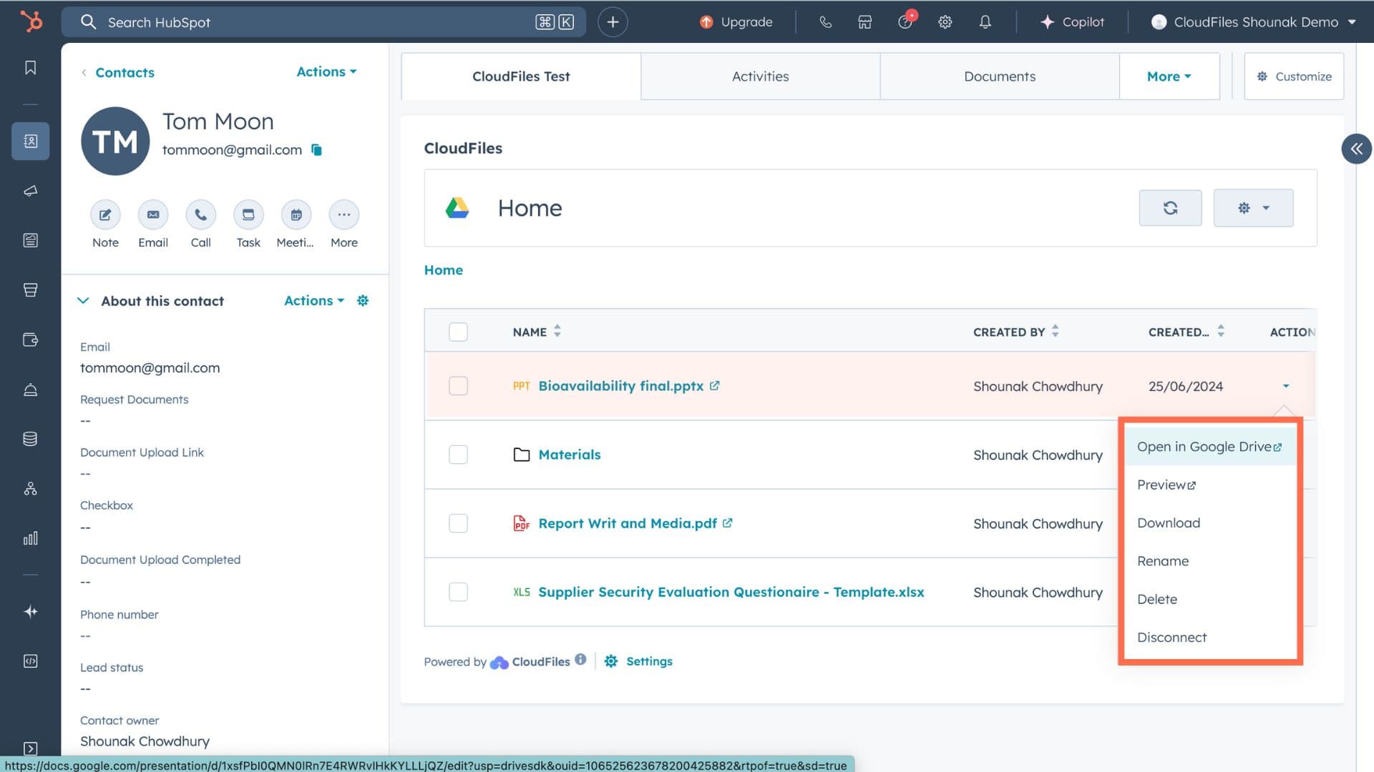Click the copy email icon beside tommoon@gmail.com
Viewport: 1374px width, 772px height.
[x=316, y=150]
